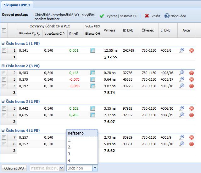201x173 pixels.
Task: Open the PEO table icon for ID 97918
Action: [x=93, y=108]
